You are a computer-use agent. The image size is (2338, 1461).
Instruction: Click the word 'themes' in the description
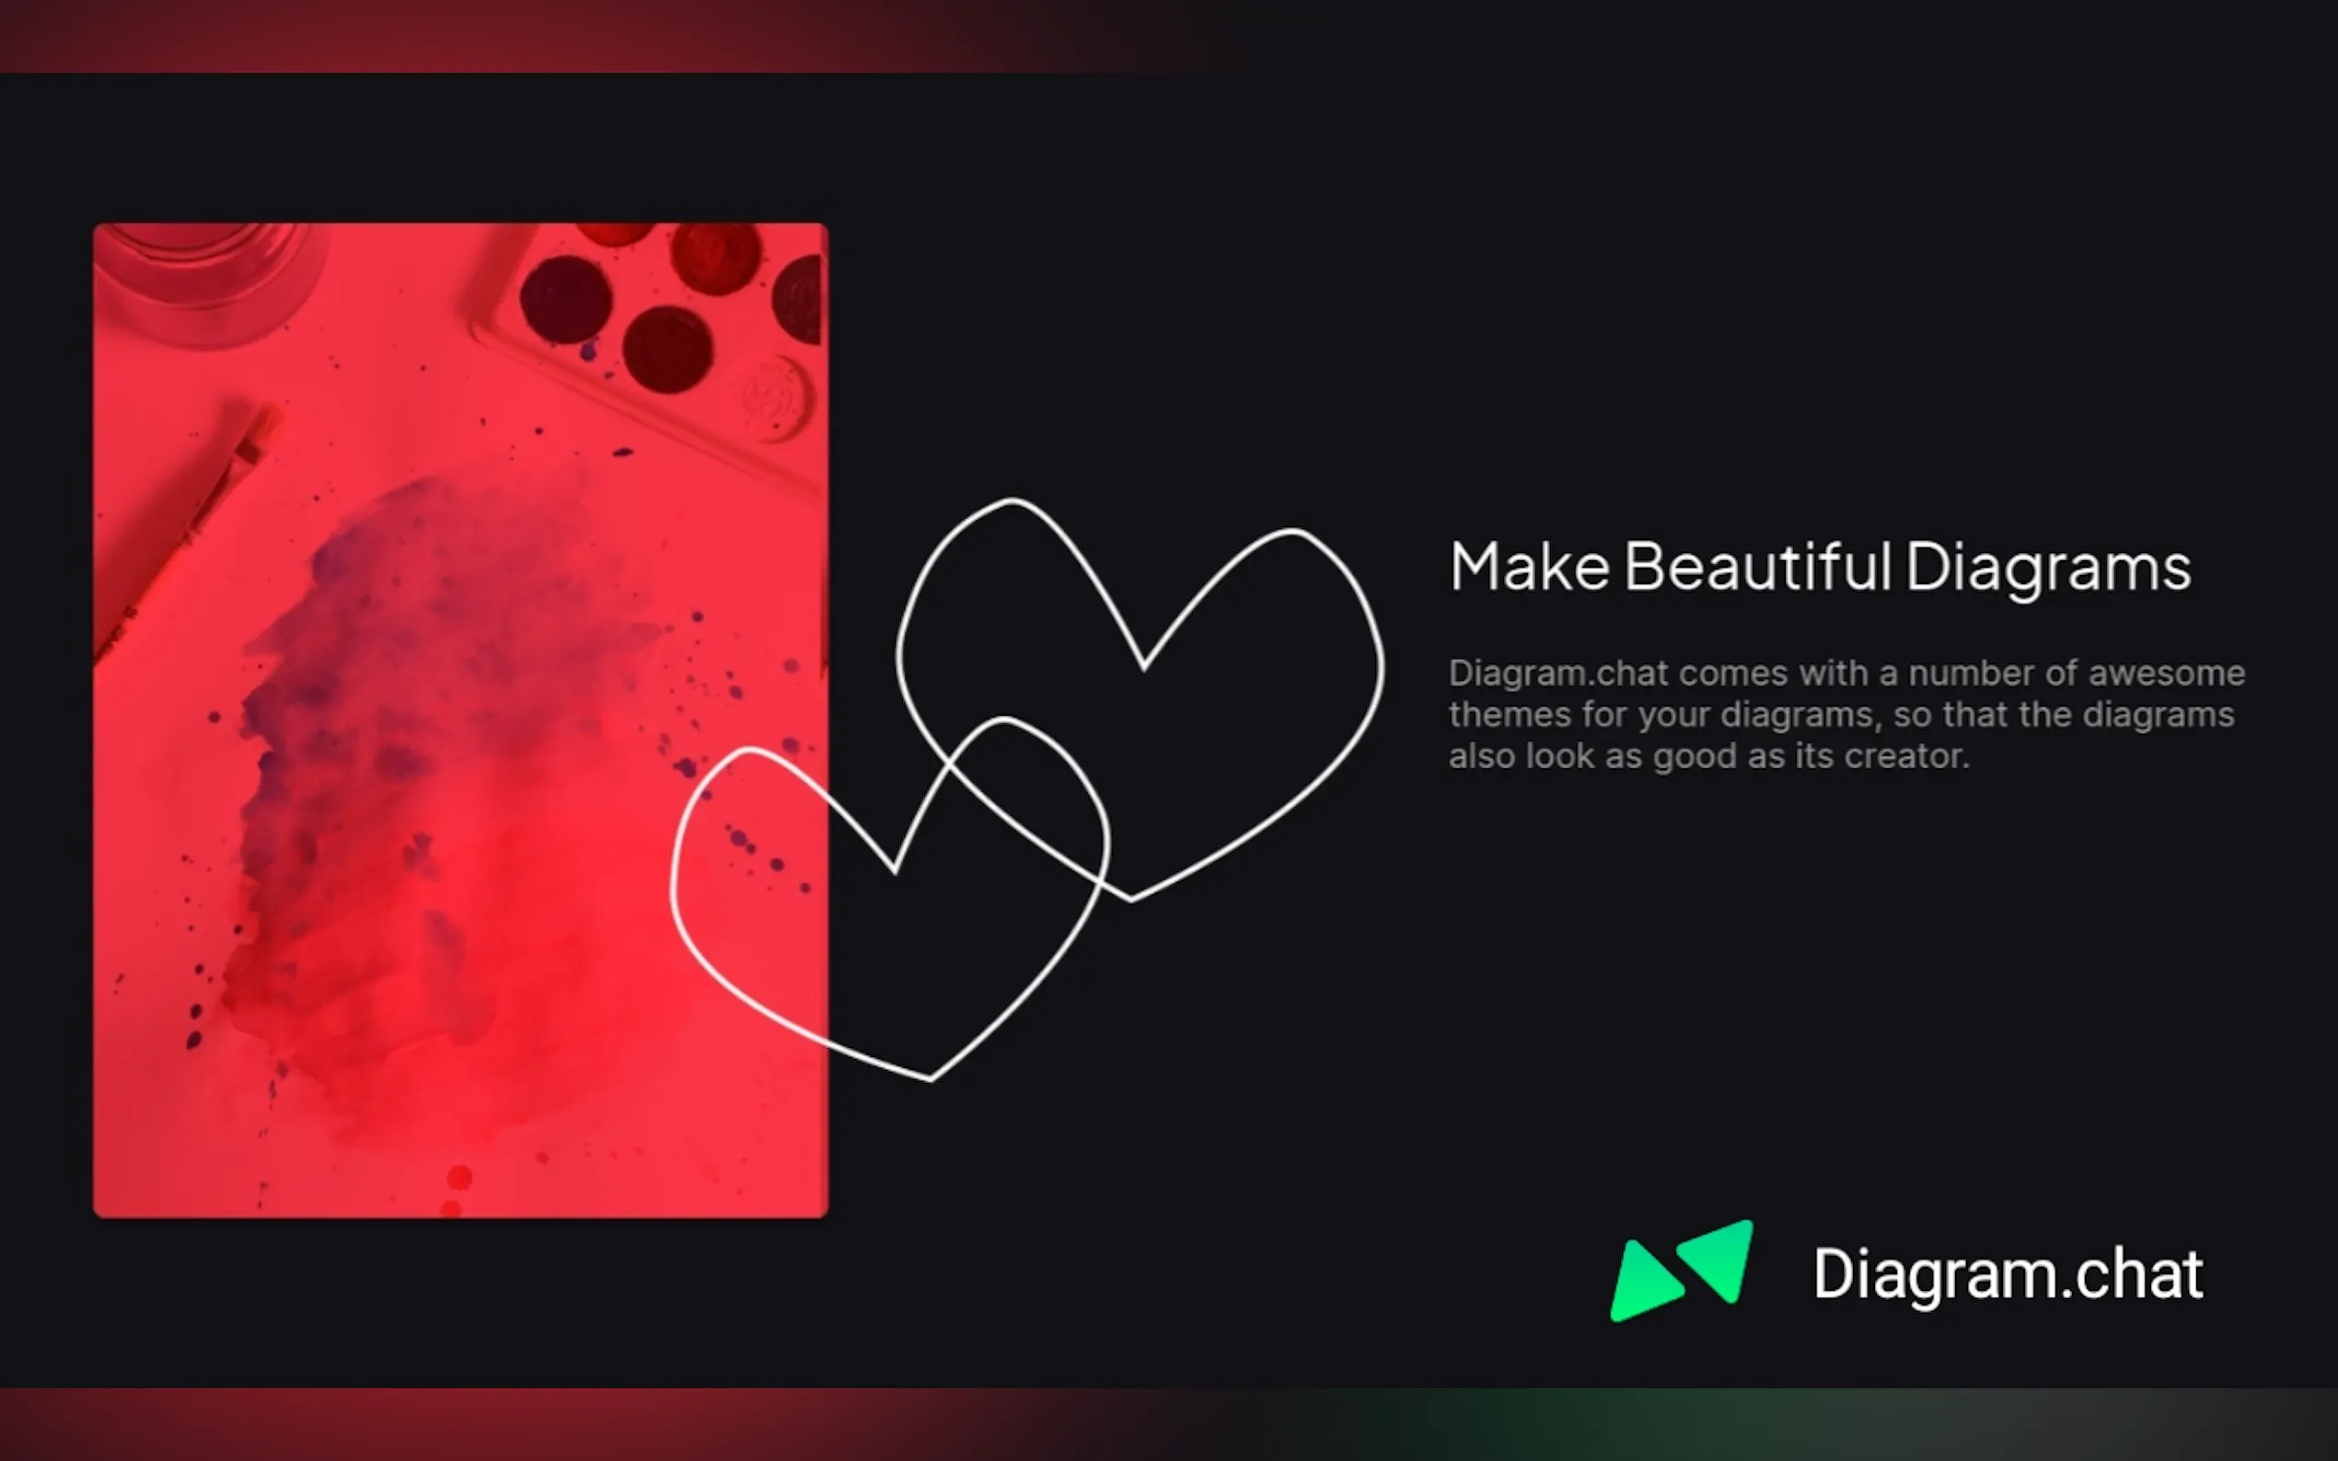pos(1510,715)
